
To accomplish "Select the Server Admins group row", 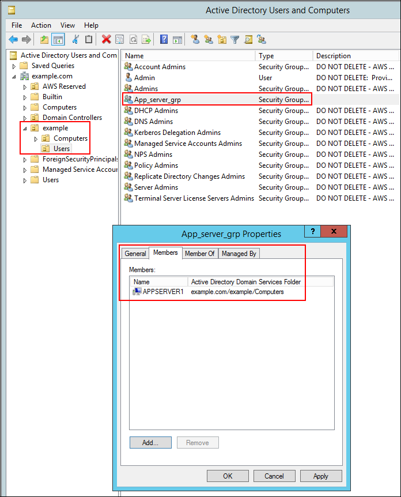I will coord(260,187).
